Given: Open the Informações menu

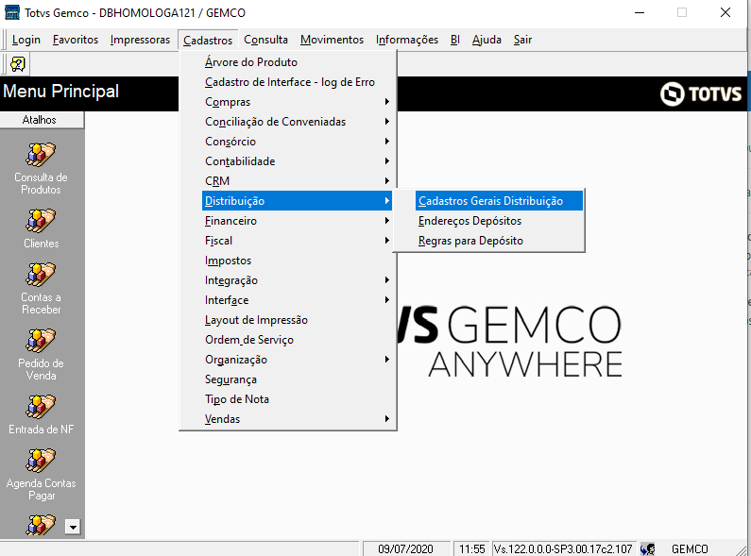Looking at the screenshot, I should coord(406,40).
